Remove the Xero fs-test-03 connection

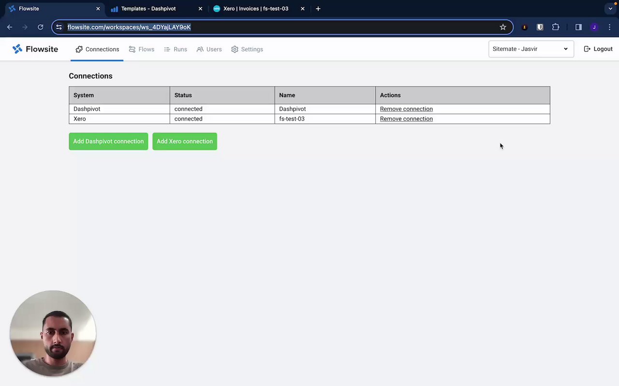point(406,119)
